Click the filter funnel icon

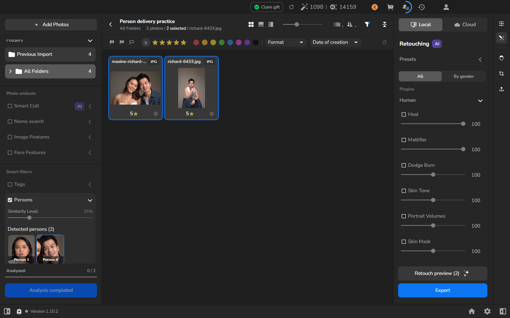[x=367, y=24]
